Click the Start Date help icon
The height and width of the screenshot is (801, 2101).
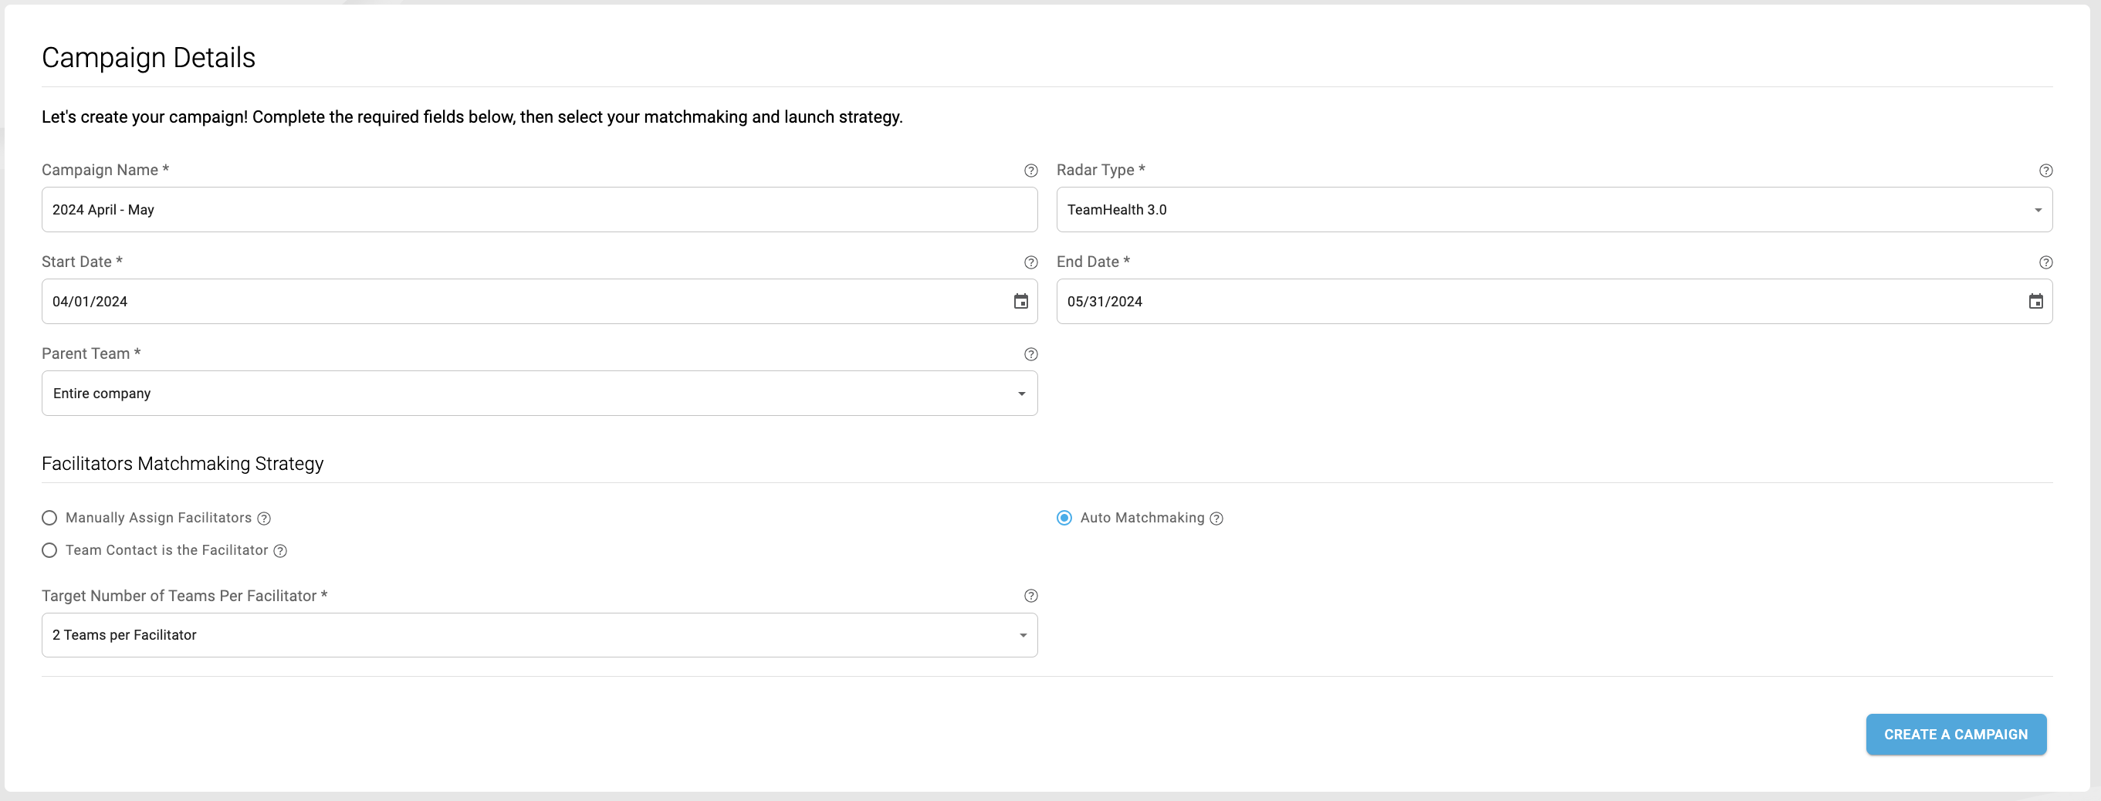(x=1030, y=262)
